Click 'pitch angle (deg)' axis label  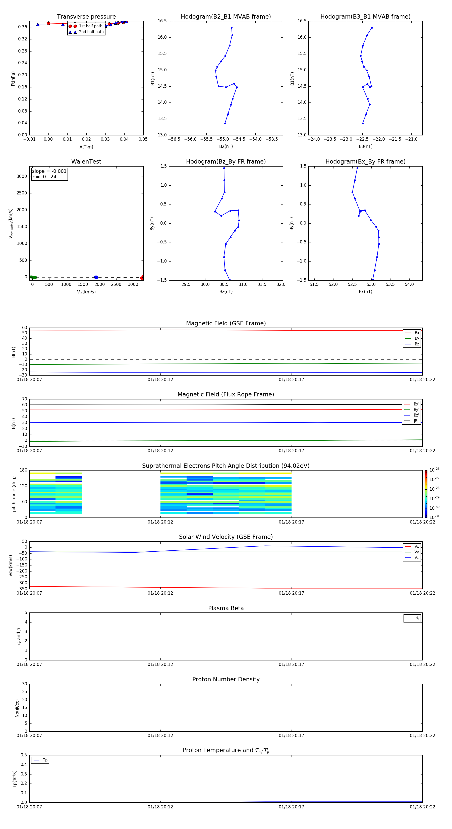point(14,494)
